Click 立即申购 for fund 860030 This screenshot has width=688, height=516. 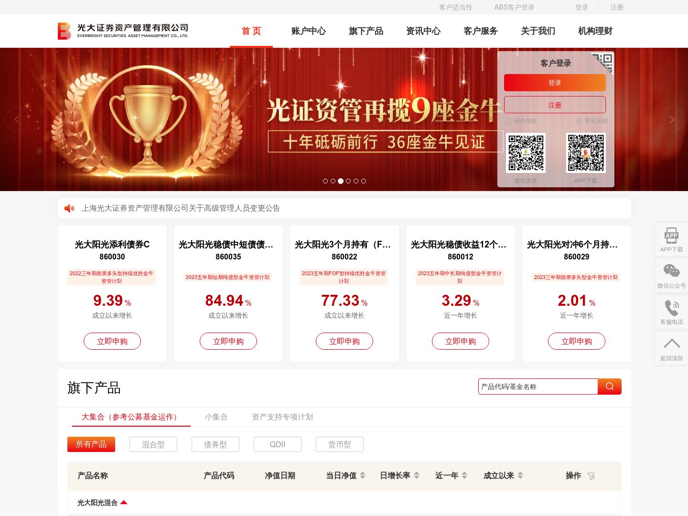(x=112, y=341)
